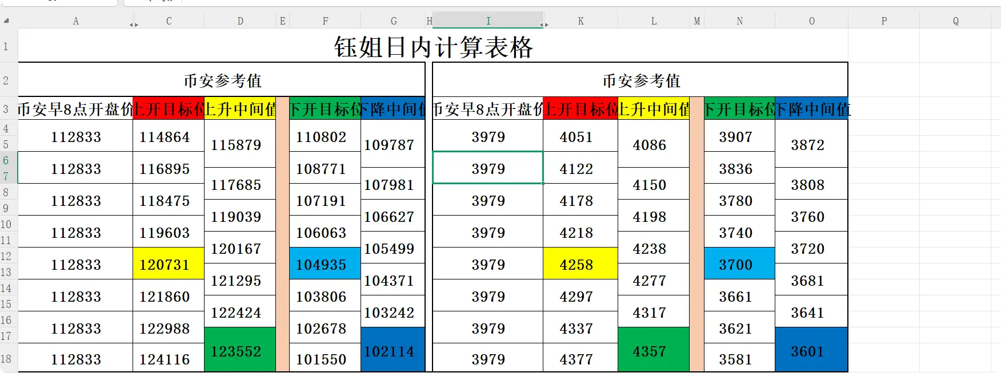Click blue 下降中间值 header in column O

[x=811, y=108]
